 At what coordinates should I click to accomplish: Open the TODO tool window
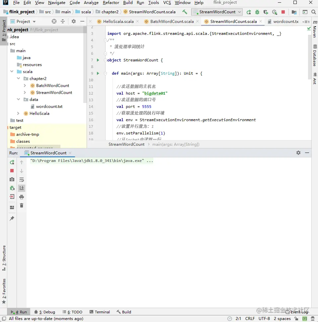pos(72,312)
